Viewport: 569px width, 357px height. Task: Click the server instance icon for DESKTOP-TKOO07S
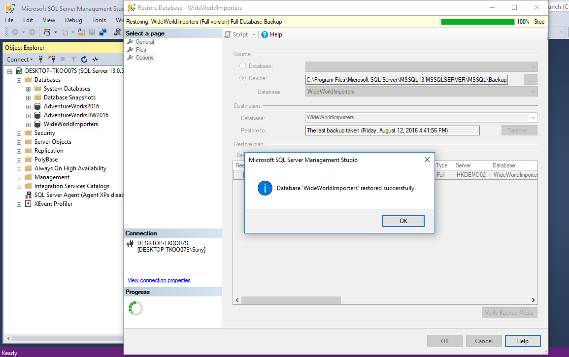19,71
